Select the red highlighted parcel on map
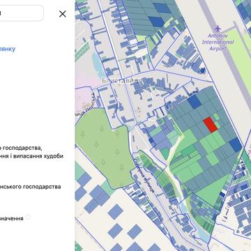This screenshot has width=251, height=251. pyautogui.click(x=211, y=125)
